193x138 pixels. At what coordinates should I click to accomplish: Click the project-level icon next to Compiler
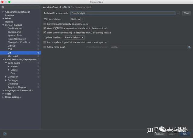(38, 77)
